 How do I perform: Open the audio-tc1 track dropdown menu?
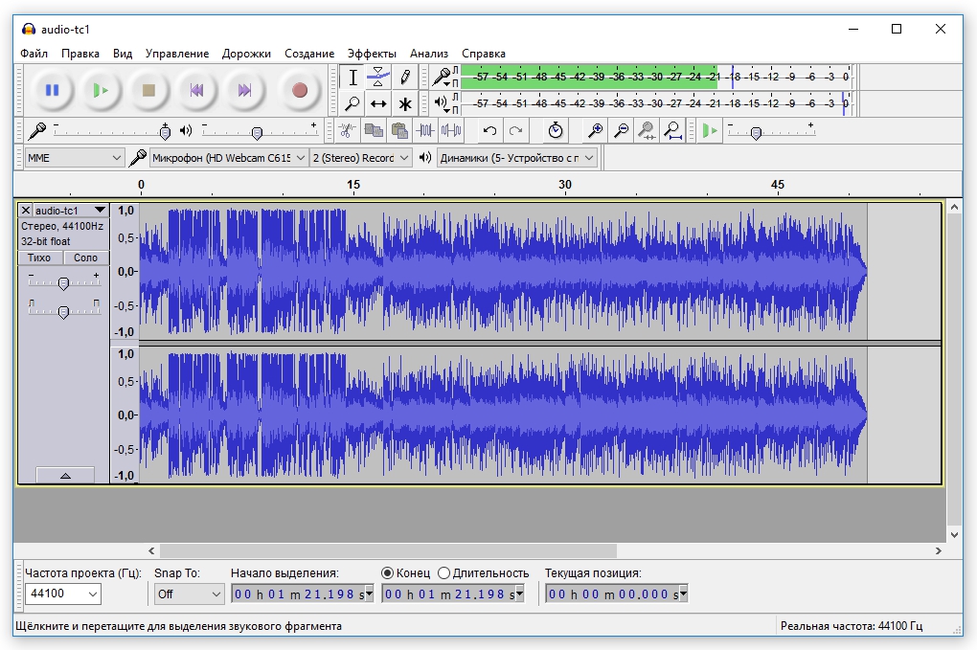[x=100, y=210]
